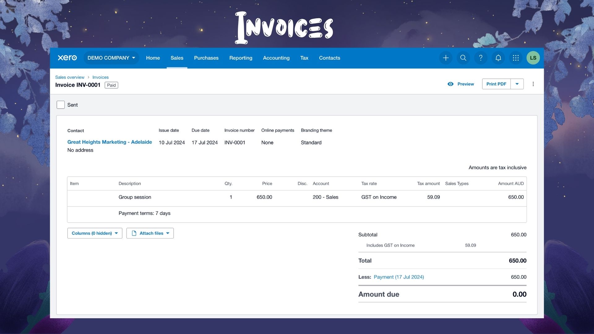Open the apps grid icon

pyautogui.click(x=515, y=58)
